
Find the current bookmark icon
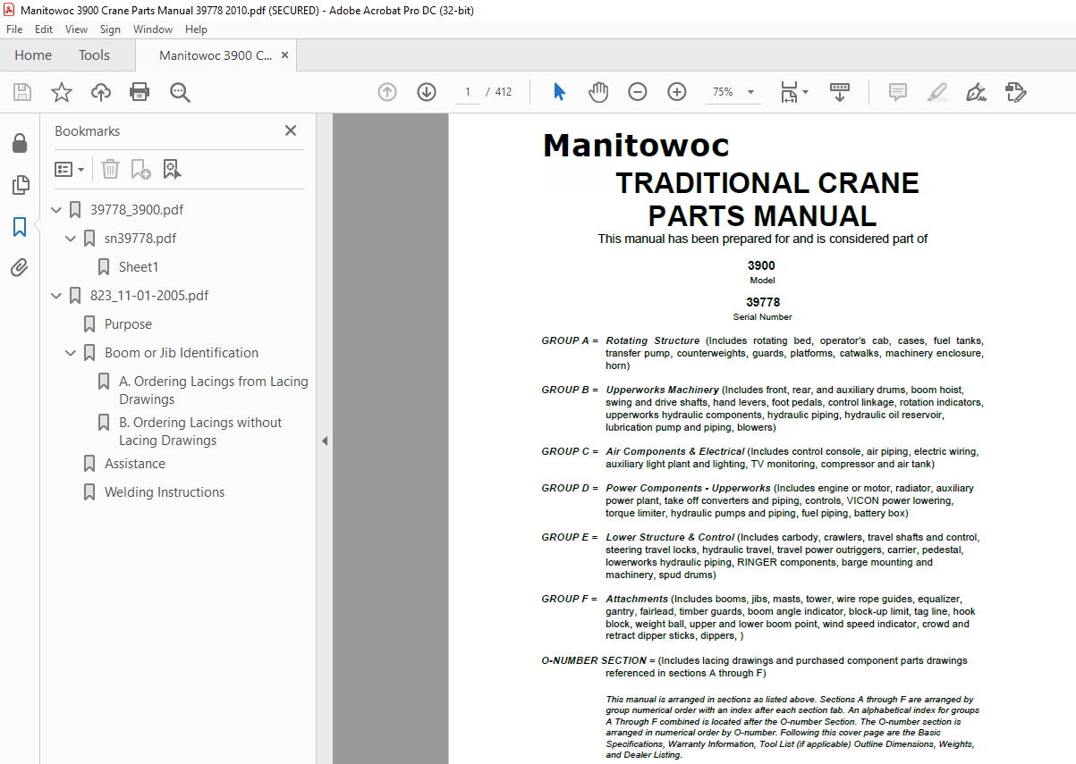click(x=172, y=169)
